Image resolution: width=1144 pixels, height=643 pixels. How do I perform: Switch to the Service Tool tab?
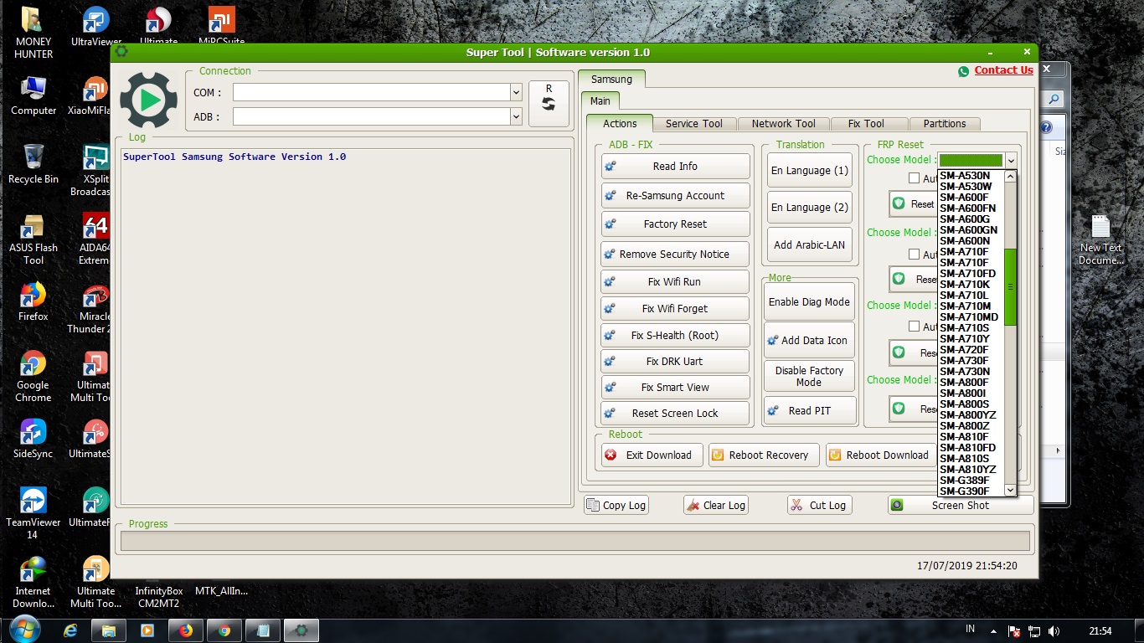(x=693, y=124)
